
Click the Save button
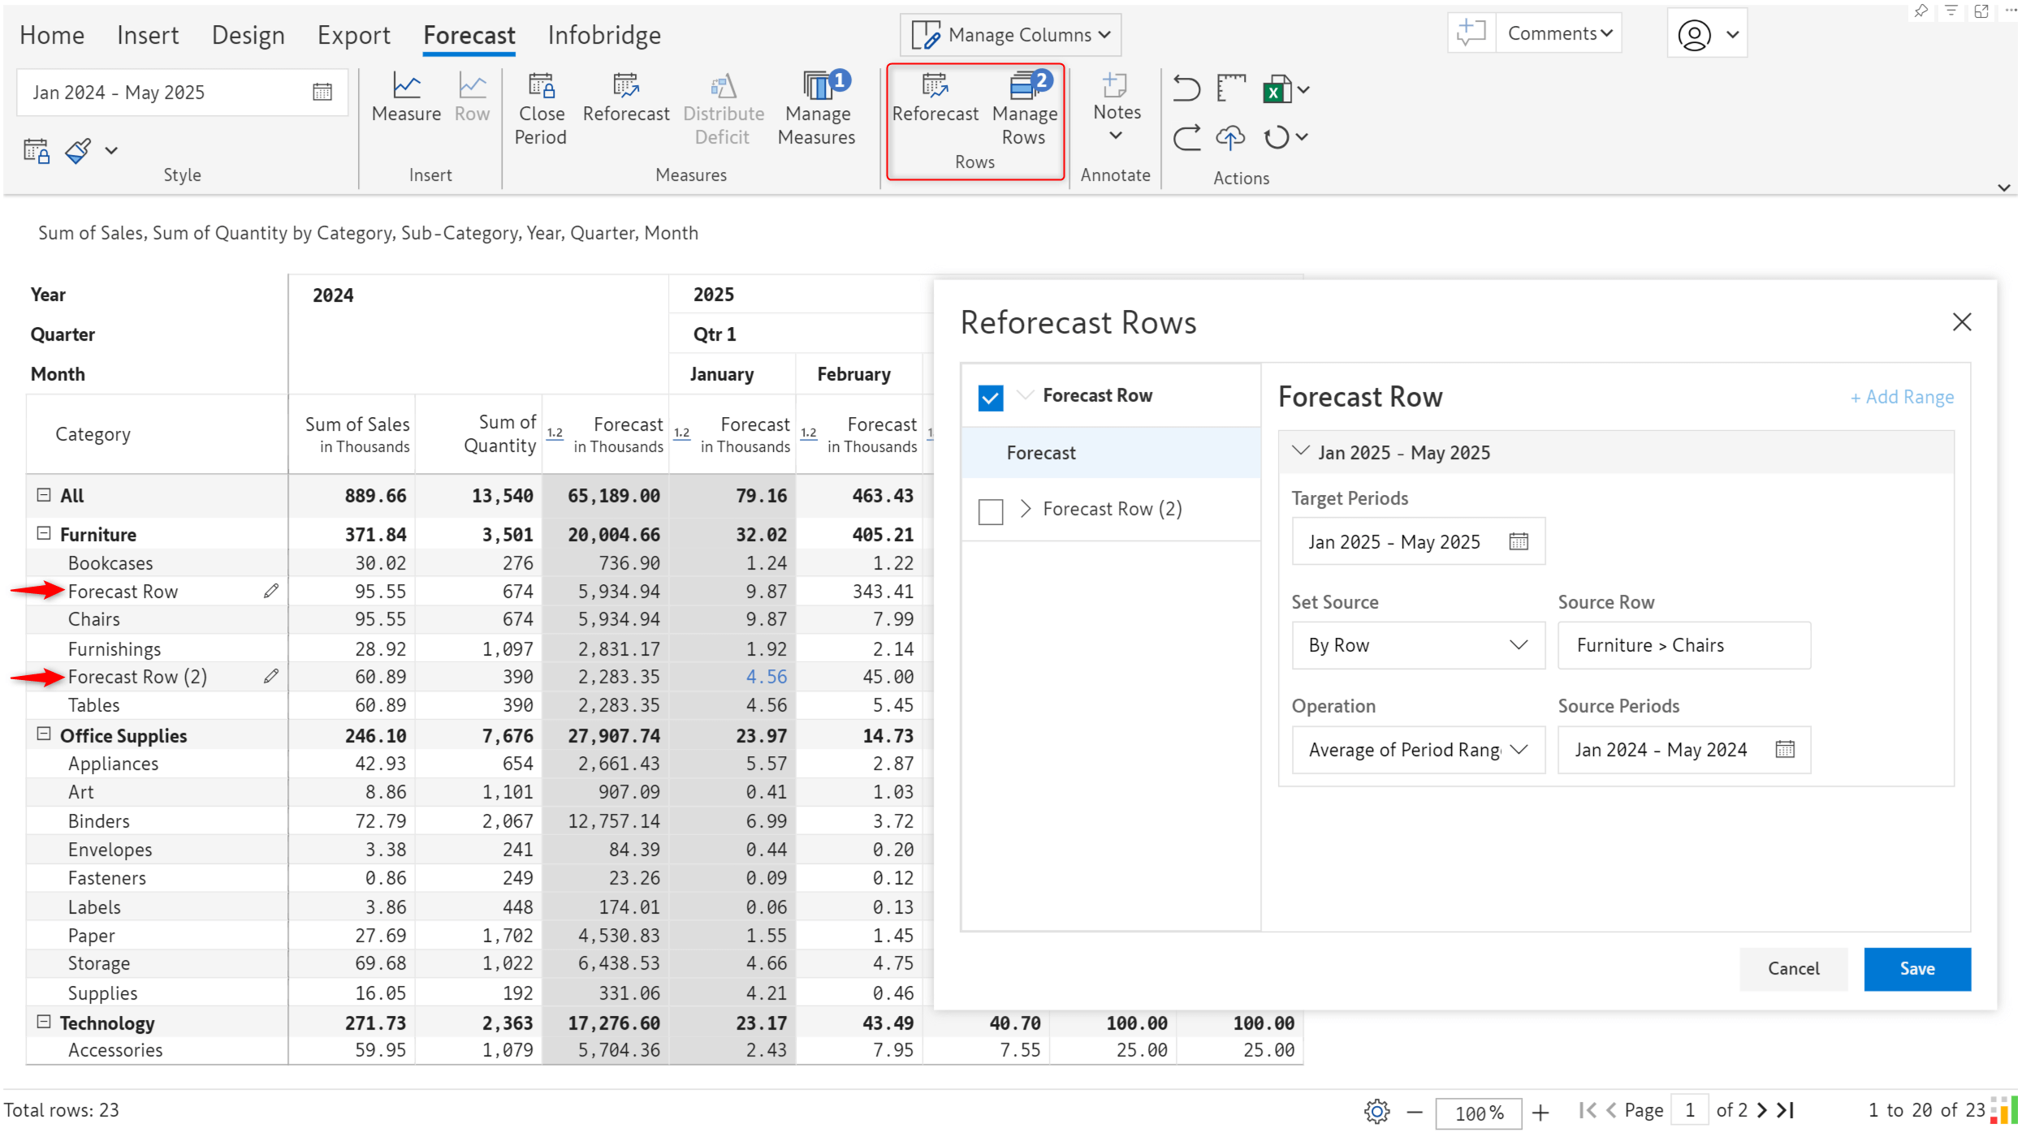pos(1918,967)
